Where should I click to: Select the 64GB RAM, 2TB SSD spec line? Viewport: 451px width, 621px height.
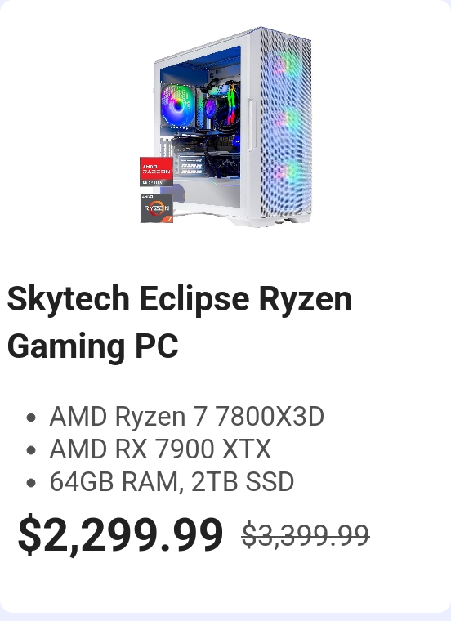tap(172, 481)
